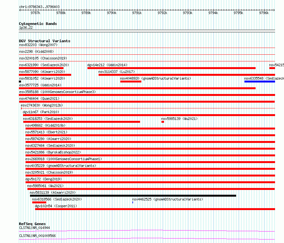Open esv3585188 (1000GenomesConsortiumPhase3)
This screenshot has height=243, width=284.
point(57,92)
